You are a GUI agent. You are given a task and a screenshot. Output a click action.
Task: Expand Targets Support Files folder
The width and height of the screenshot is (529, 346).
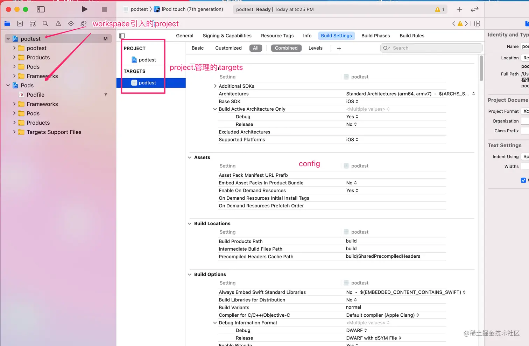click(14, 132)
